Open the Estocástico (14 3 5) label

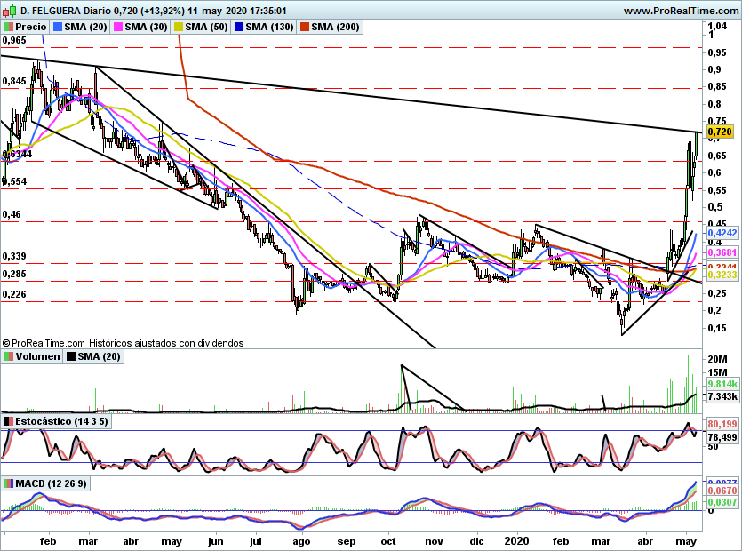(x=61, y=421)
